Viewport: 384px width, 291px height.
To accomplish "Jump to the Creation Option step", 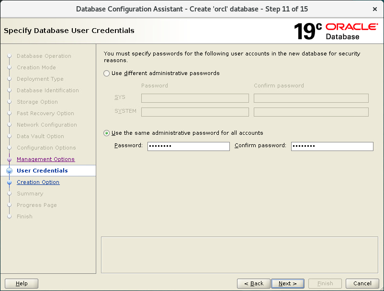I will pos(38,182).
